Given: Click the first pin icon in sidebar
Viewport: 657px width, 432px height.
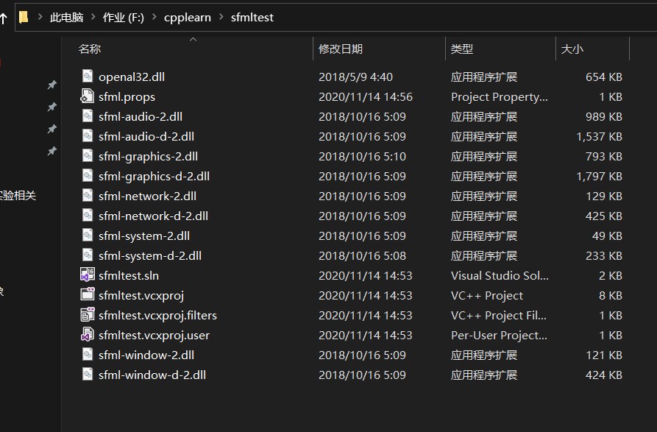Looking at the screenshot, I should click(52, 85).
